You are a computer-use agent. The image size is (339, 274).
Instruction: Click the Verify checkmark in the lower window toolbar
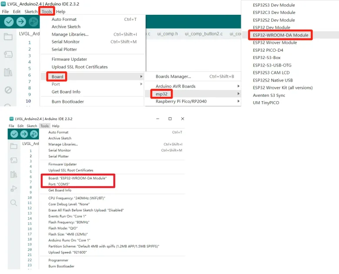tap(14, 134)
